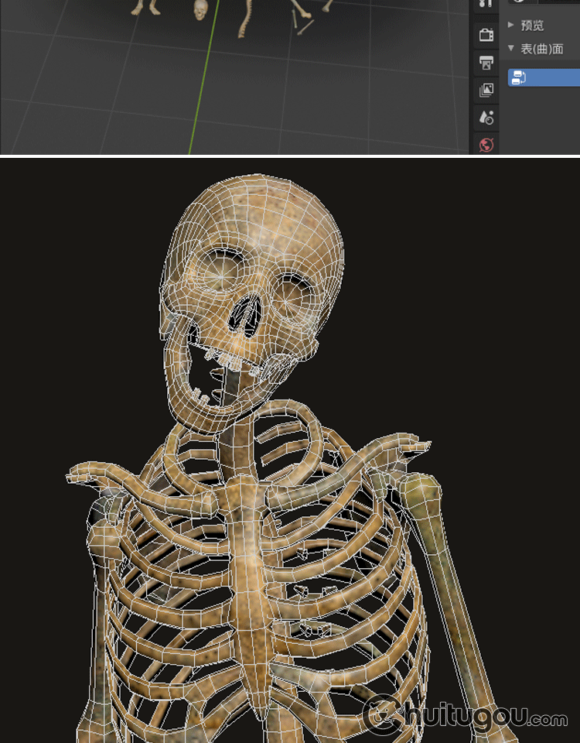Select the Tool settings tab icon

(x=486, y=4)
